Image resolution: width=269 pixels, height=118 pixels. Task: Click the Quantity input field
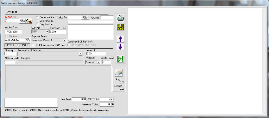tap(10, 54)
